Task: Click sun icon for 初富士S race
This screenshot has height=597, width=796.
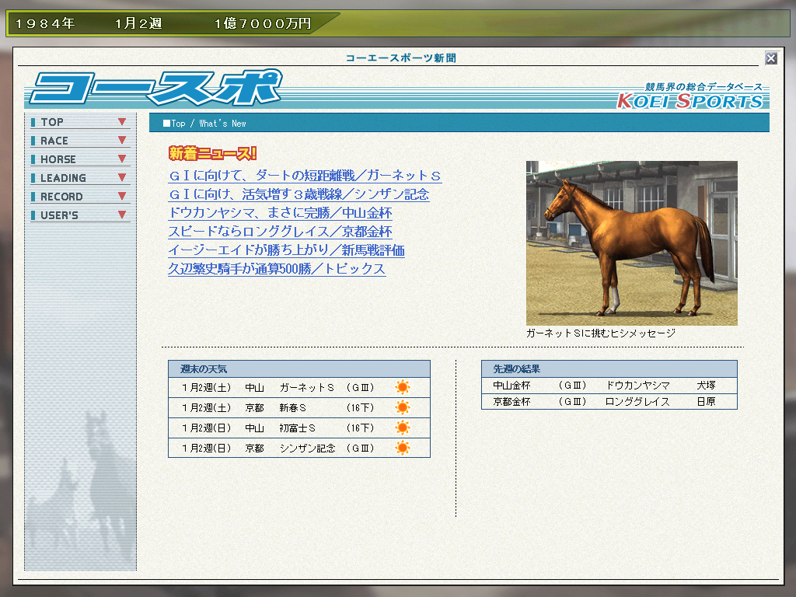Action: 402,428
